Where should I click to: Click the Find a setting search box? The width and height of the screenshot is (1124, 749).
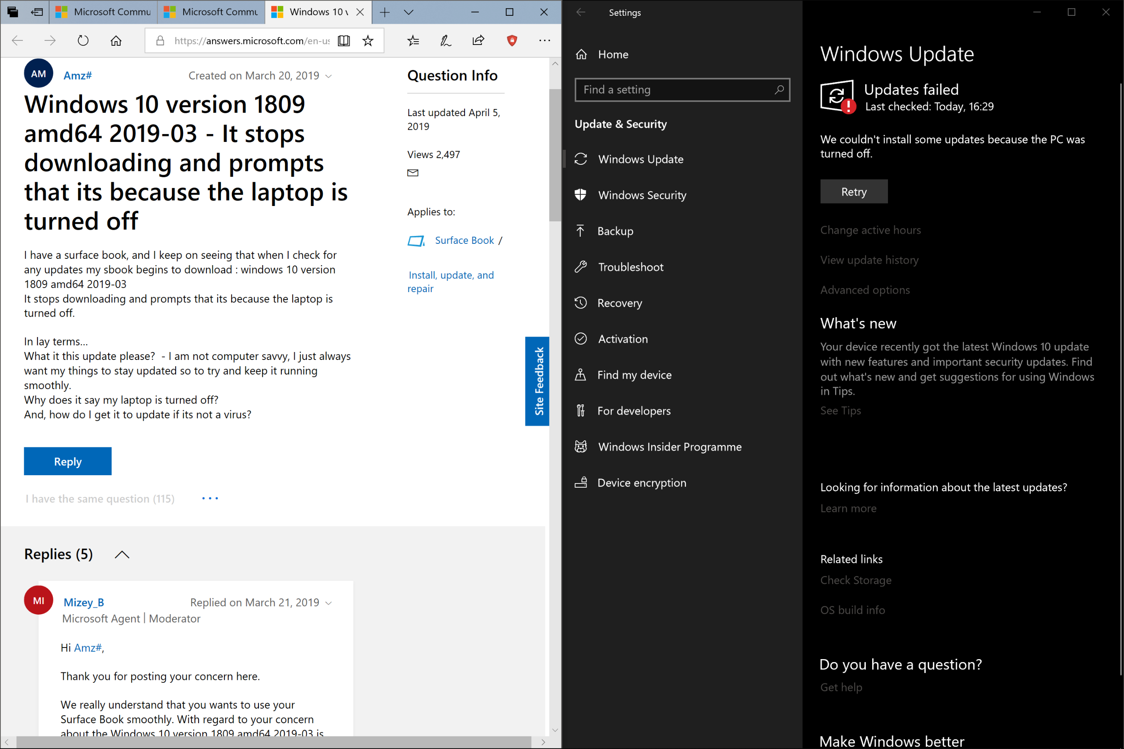tap(682, 90)
